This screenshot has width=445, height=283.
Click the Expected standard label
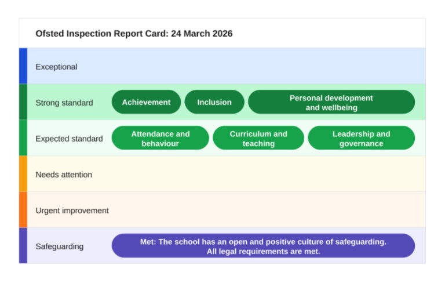[70, 139]
